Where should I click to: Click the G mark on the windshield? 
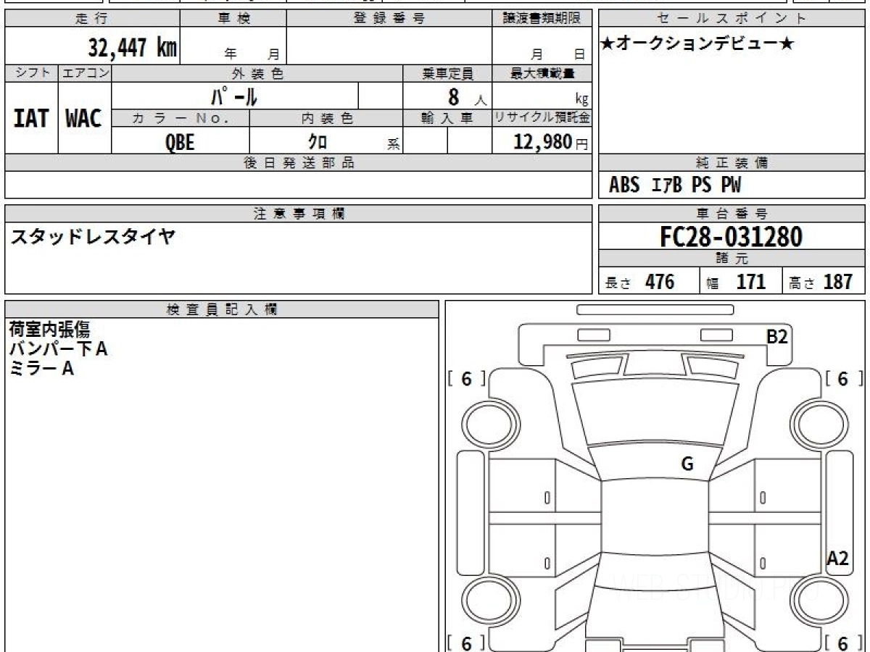click(x=687, y=464)
